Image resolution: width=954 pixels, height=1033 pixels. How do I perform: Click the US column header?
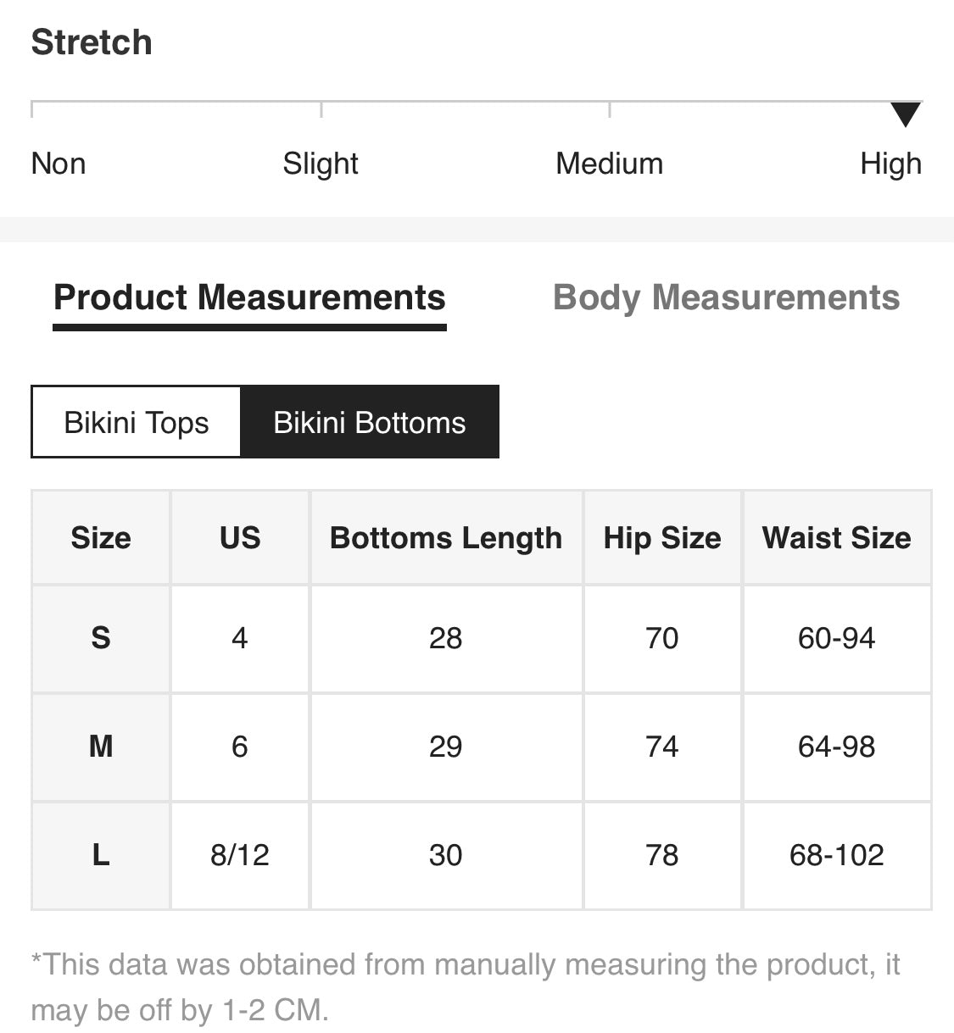click(240, 537)
